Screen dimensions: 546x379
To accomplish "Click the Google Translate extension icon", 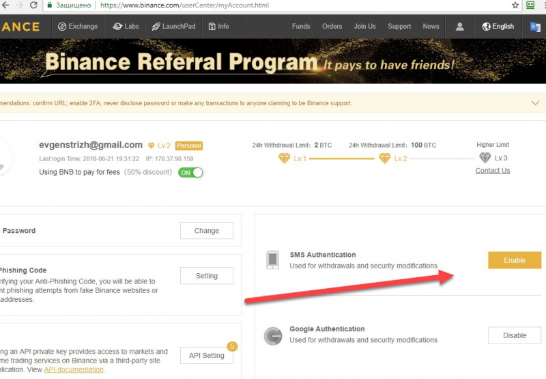I will [535, 27].
